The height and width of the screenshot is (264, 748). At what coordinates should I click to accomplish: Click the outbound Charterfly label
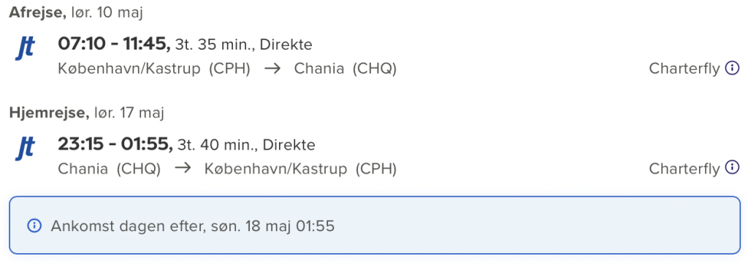[x=684, y=69]
